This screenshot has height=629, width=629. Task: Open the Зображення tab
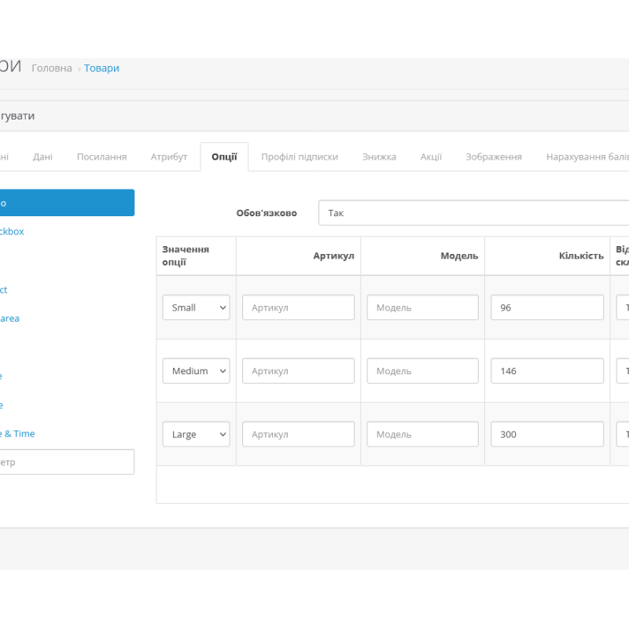[x=493, y=156]
